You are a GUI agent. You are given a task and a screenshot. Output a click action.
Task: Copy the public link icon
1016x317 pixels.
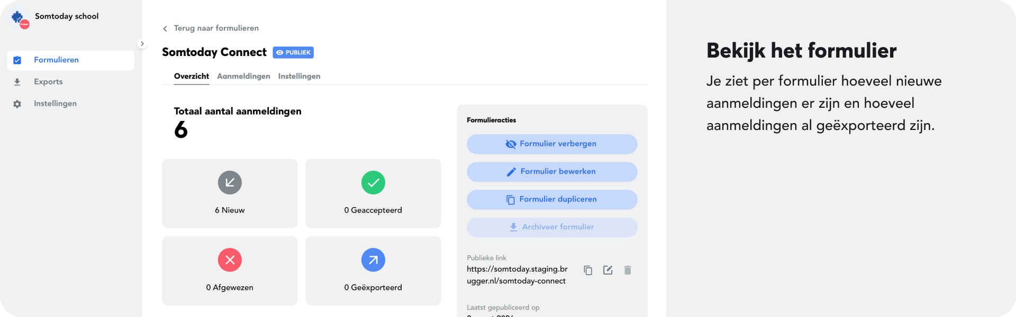click(x=588, y=271)
